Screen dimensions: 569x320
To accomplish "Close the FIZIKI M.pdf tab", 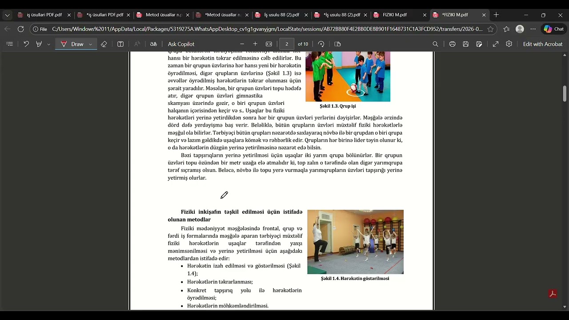I will tap(425, 15).
